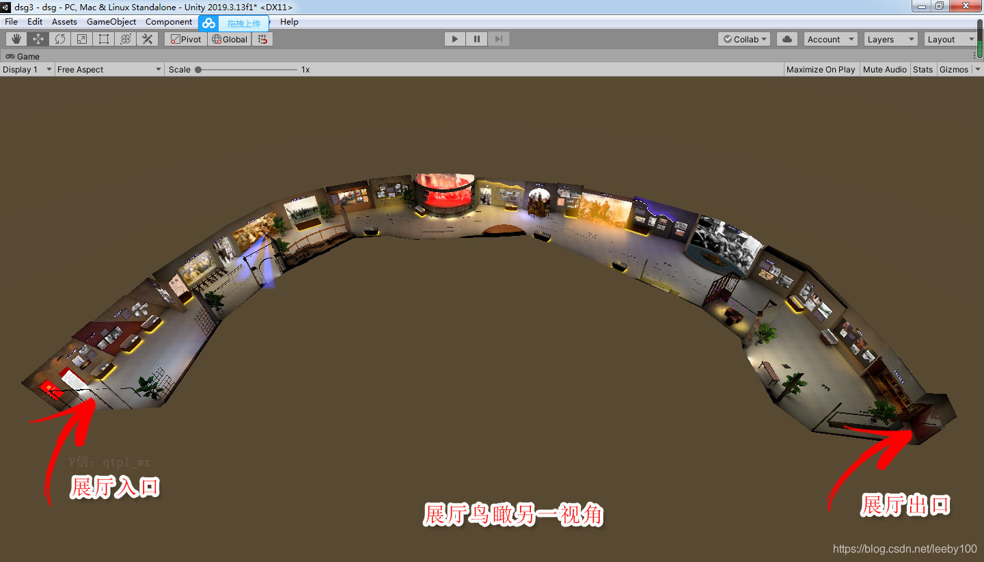Open the Display 1 dropdown

click(26, 69)
